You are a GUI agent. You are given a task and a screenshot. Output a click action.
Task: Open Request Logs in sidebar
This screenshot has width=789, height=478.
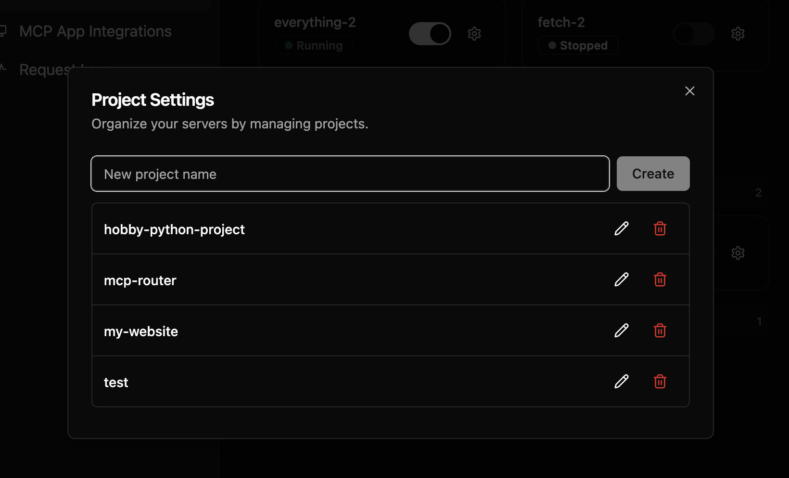coord(43,70)
